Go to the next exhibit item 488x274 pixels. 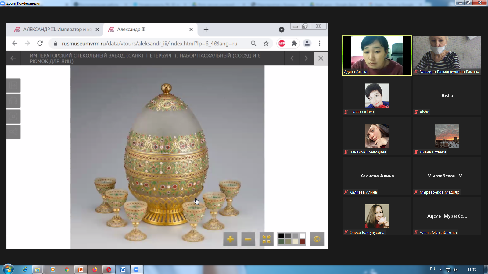tap(306, 58)
